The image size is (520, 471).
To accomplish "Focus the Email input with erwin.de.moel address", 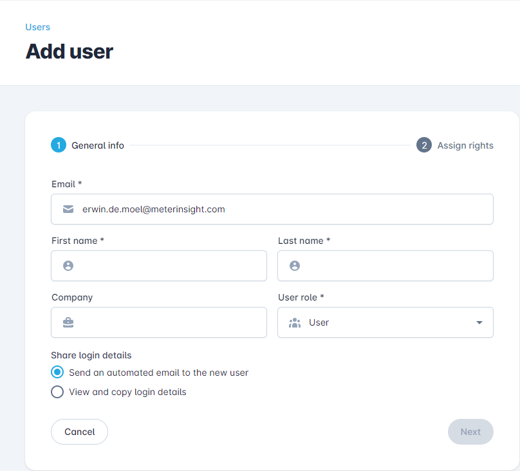I will (283, 209).
